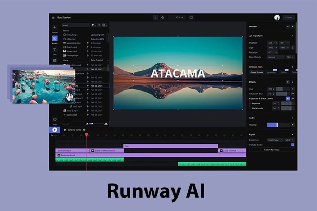Click the upload icon for Galaxy.mp4

88,115
